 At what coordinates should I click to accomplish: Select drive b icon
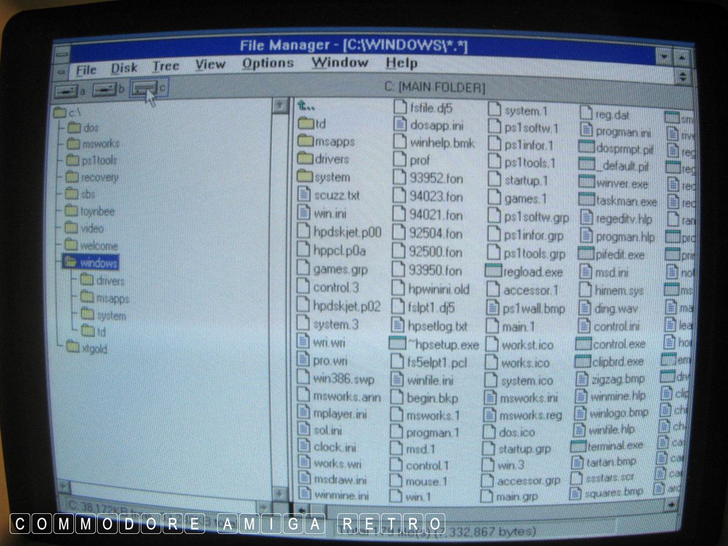pyautogui.click(x=104, y=90)
